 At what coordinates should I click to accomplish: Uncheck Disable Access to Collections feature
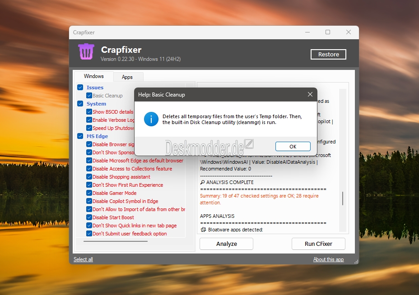point(89,169)
